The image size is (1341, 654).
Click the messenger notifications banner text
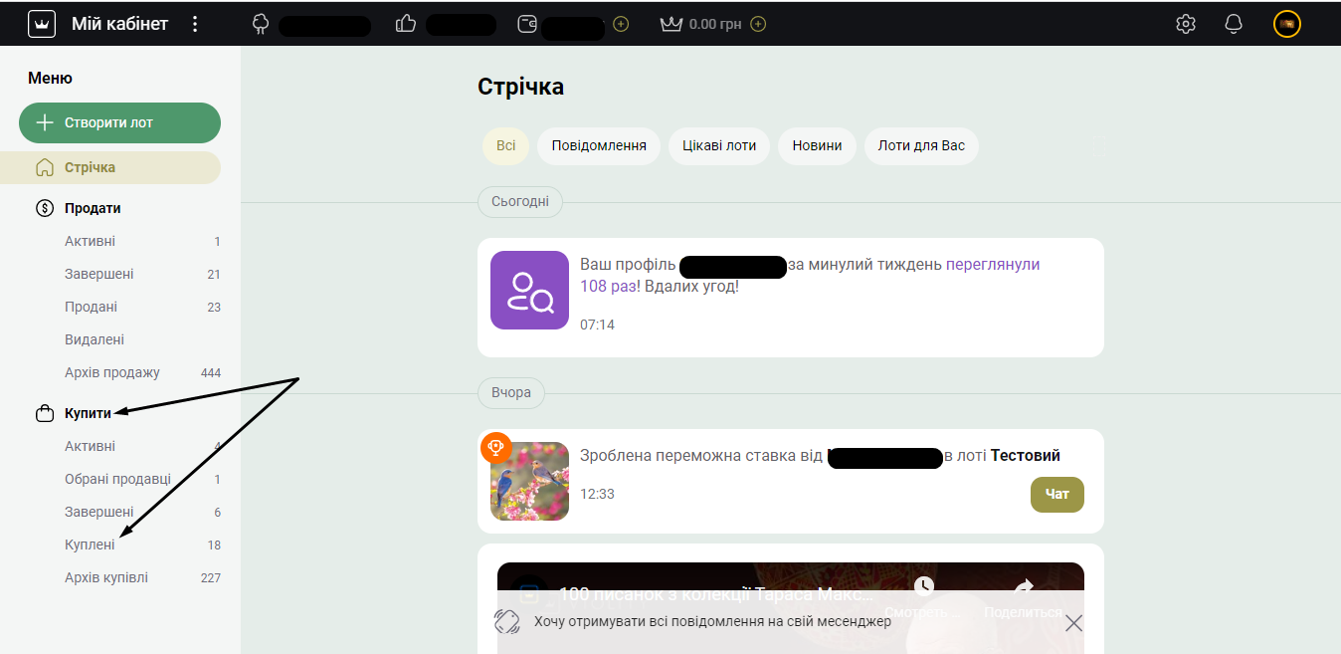tap(712, 621)
